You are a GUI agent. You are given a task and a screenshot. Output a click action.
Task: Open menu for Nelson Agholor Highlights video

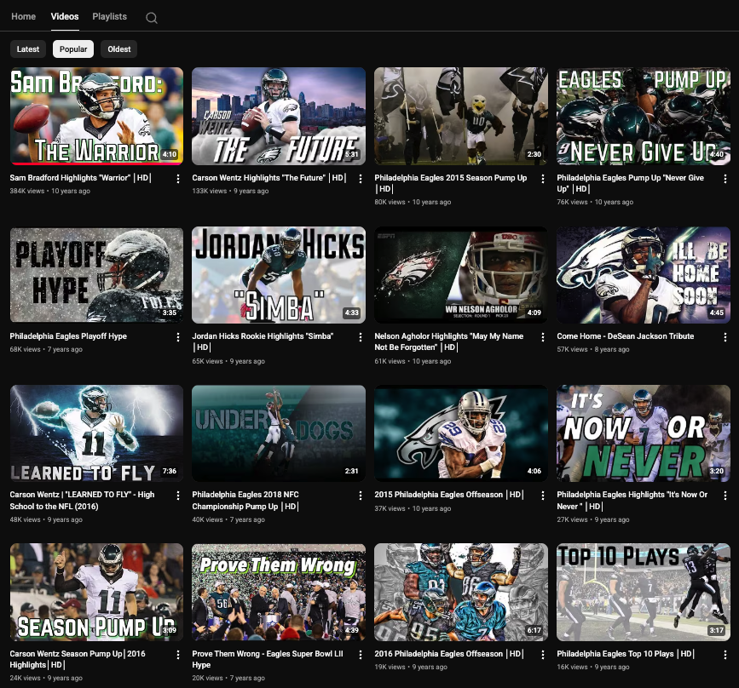coord(543,337)
